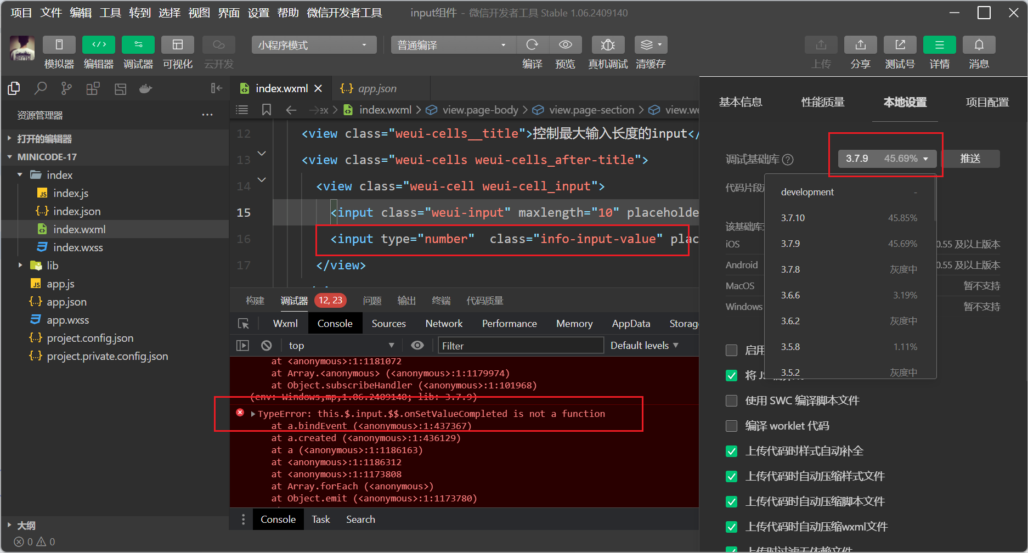The width and height of the screenshot is (1028, 553).
Task: Enable 编译 worklet 代码 checkbox
Action: 731,426
